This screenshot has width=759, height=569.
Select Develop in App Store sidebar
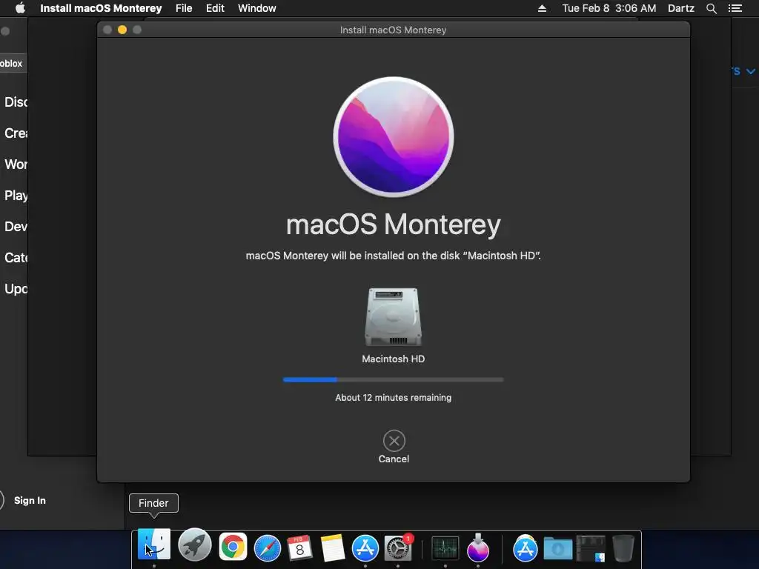tap(16, 227)
